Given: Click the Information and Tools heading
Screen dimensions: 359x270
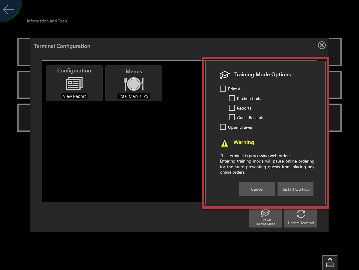Looking at the screenshot, I should coord(47,21).
